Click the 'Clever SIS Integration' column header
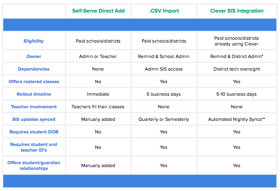280x191 pixels. 237,11
